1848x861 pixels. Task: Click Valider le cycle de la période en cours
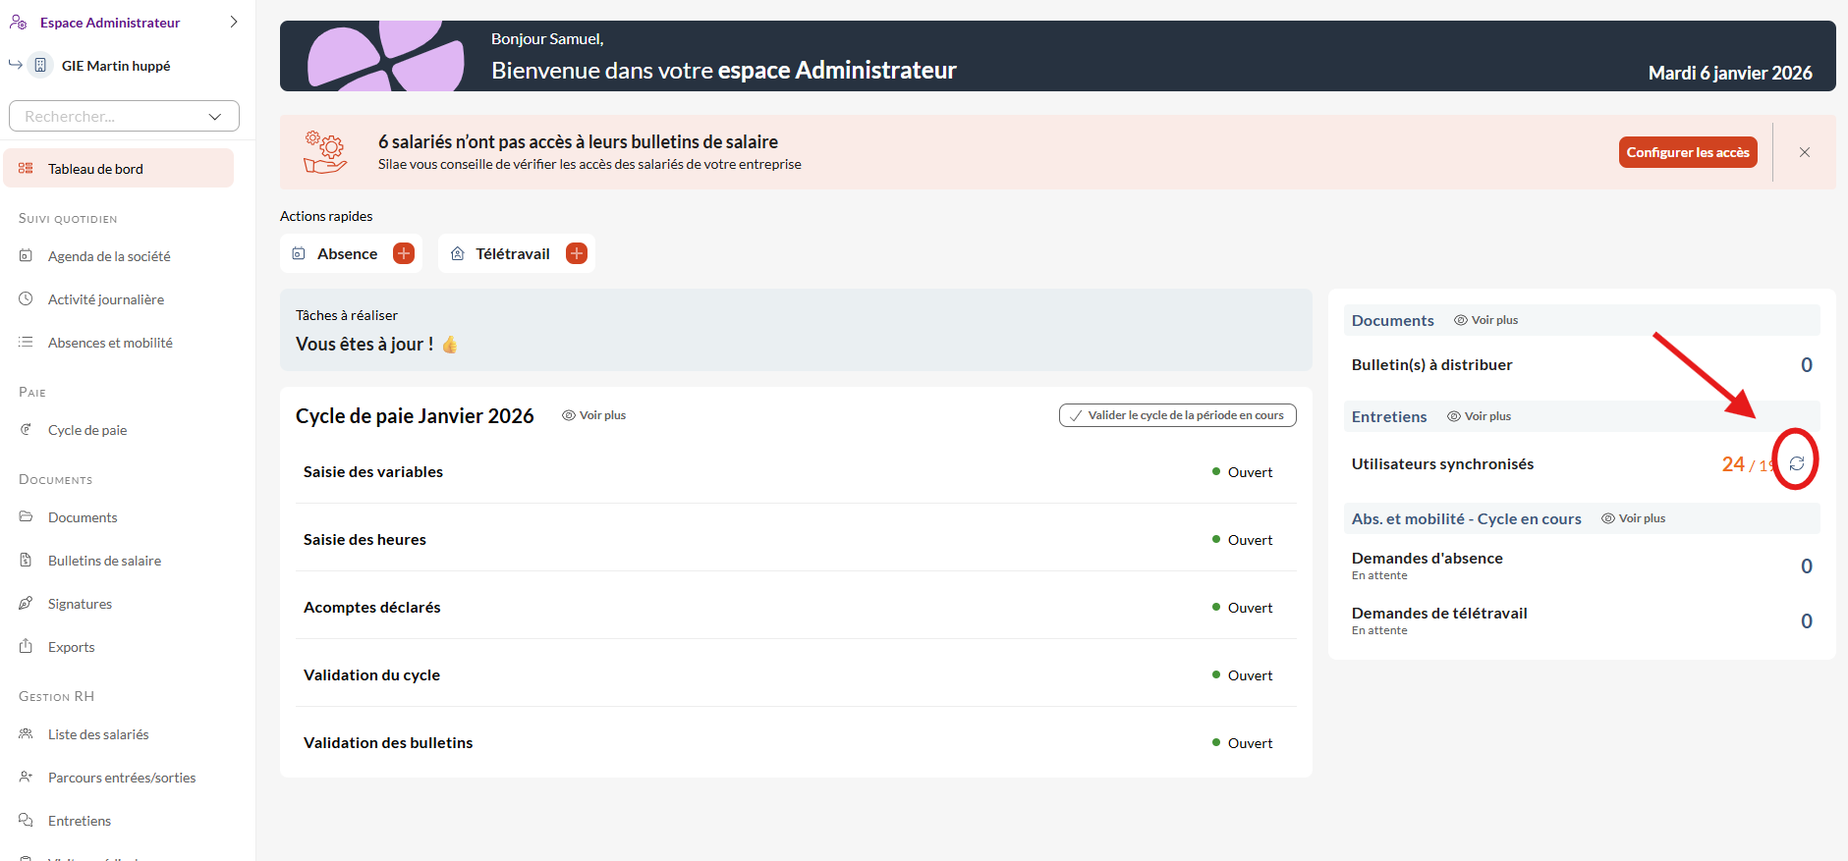1177,415
